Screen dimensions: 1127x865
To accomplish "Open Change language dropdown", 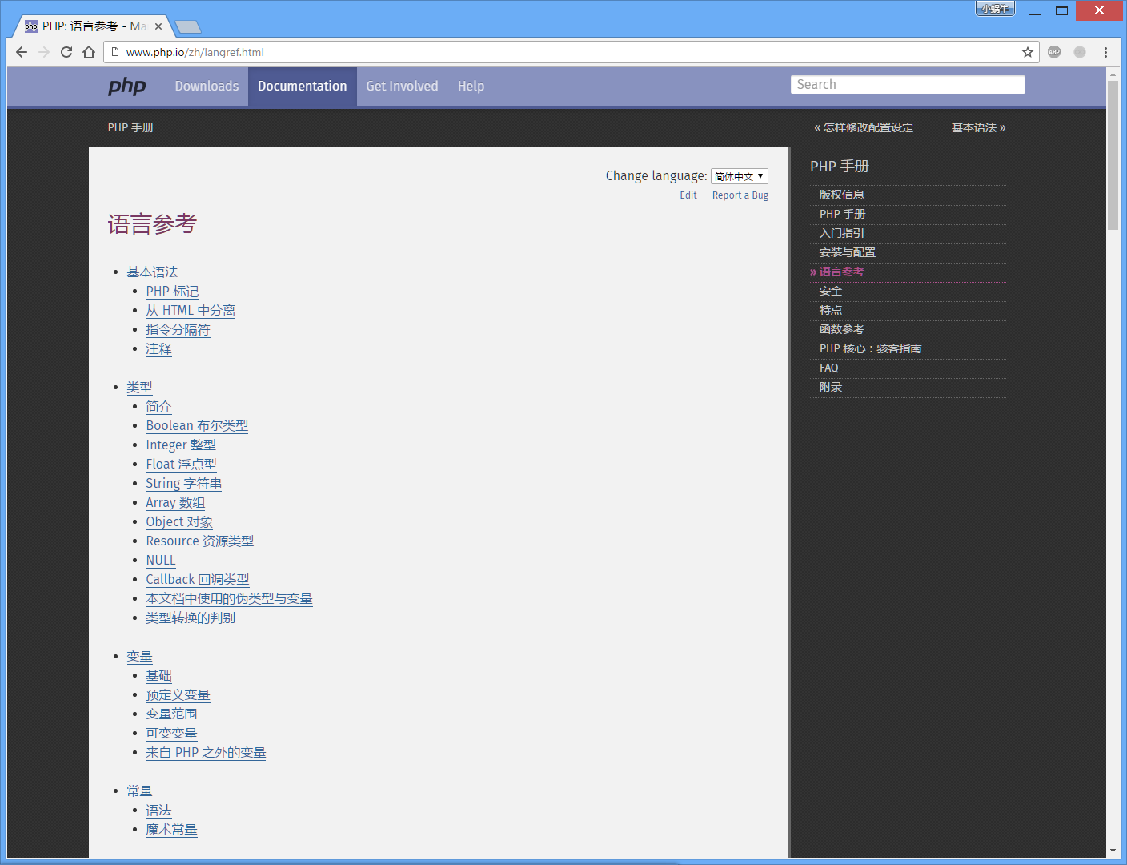I will tap(740, 176).
